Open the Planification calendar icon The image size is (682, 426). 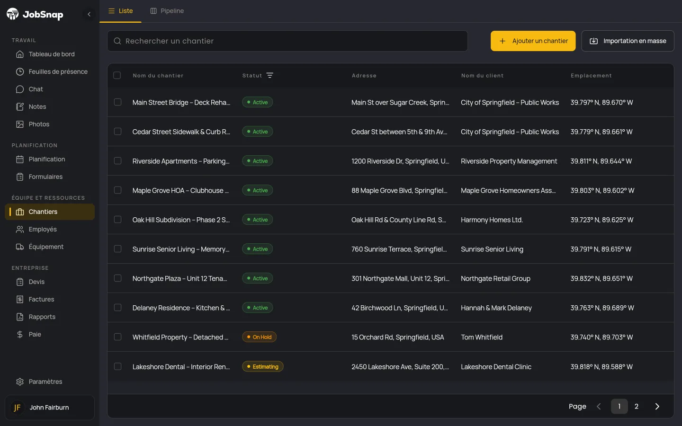tap(20, 159)
